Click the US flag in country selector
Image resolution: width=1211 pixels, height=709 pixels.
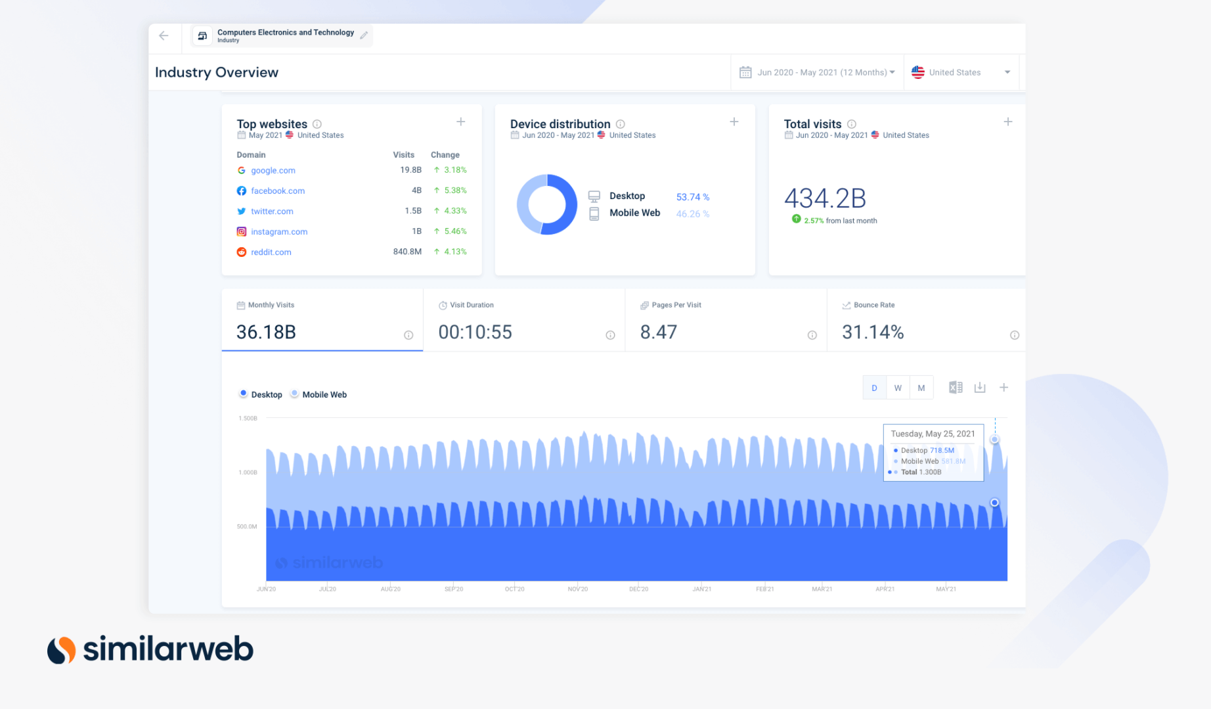click(918, 72)
